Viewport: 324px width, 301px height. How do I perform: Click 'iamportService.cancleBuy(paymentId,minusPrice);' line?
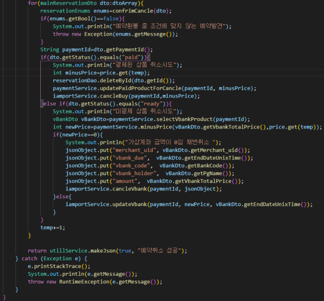point(126,96)
